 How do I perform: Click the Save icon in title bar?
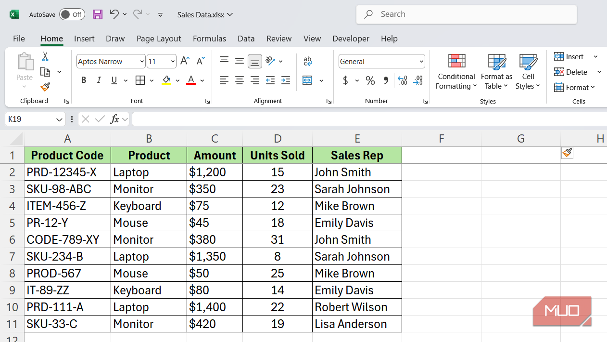98,14
